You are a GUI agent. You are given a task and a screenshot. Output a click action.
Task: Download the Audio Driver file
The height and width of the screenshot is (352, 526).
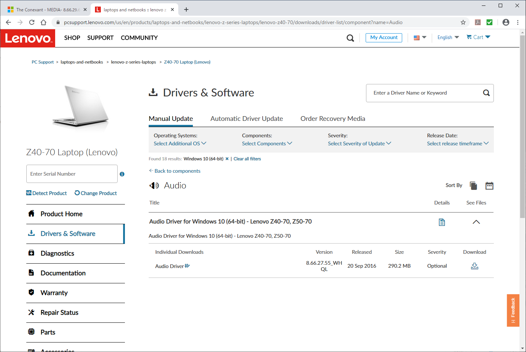pos(474,266)
